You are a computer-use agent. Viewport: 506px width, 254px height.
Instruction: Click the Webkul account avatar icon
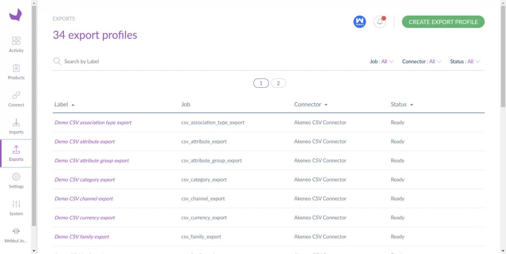[x=359, y=22]
